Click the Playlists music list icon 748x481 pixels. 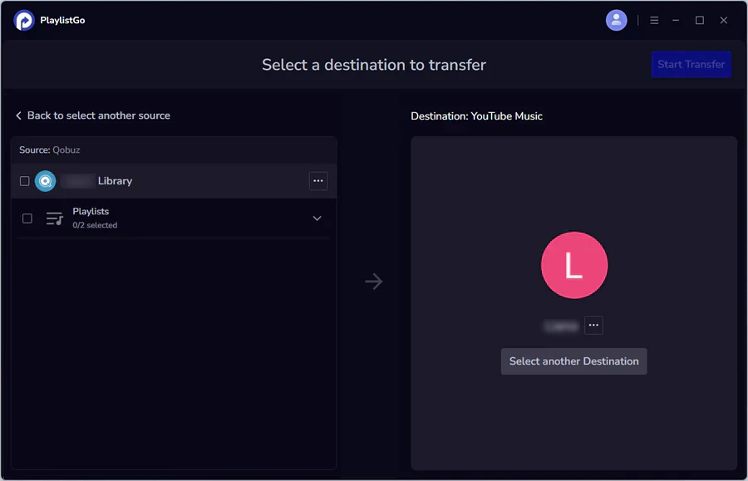pyautogui.click(x=54, y=218)
